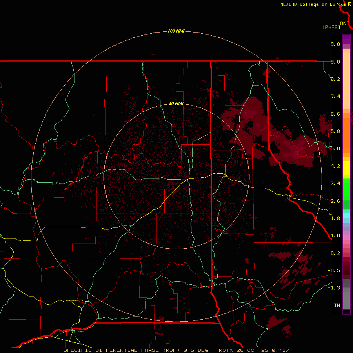Click the 100 NMI range ring label

click(176, 31)
